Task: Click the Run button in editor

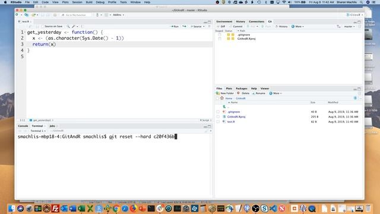Action: [x=175, y=26]
